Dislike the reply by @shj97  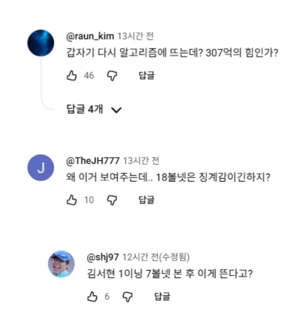[x=128, y=297]
